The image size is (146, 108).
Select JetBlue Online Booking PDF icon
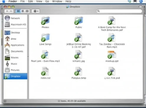[x=78, y=38]
